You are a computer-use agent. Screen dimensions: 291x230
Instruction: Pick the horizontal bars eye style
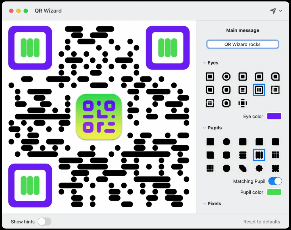pyautogui.click(x=243, y=90)
